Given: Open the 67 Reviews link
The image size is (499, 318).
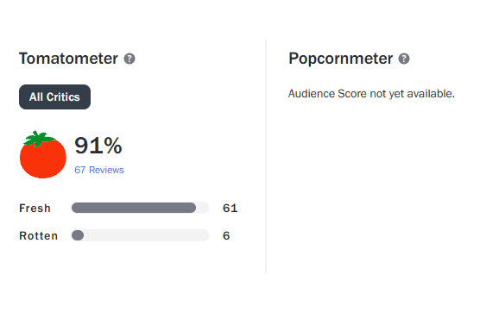Looking at the screenshot, I should (99, 170).
